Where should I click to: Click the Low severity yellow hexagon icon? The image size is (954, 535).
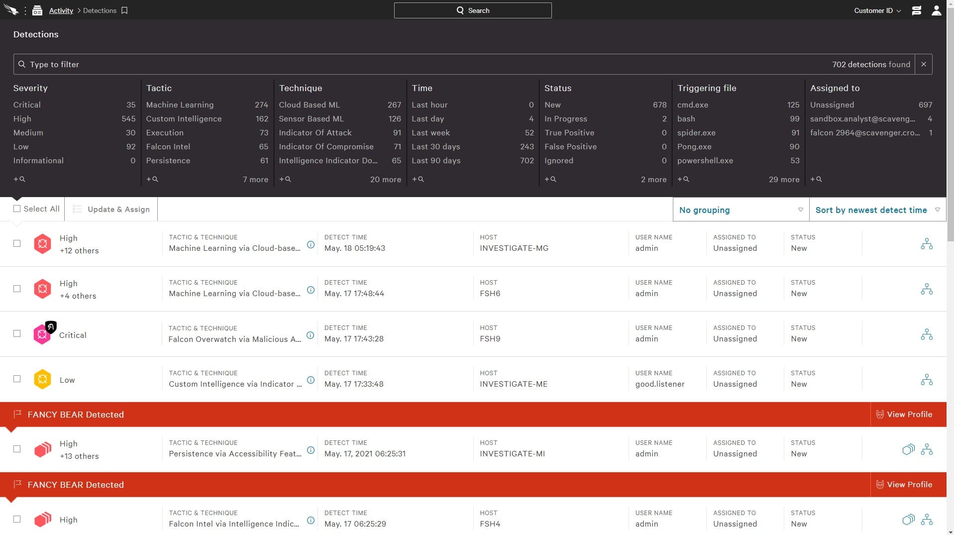tap(42, 379)
